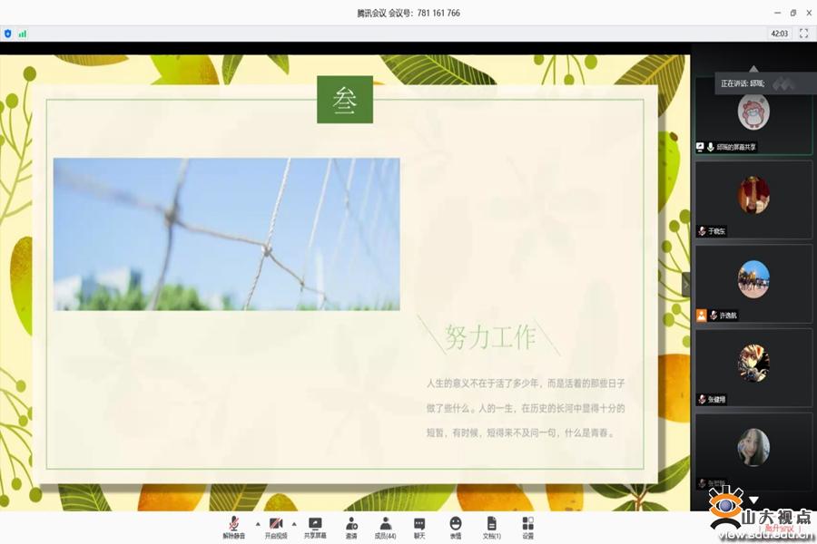This screenshot has height=544, width=817.
Task: Click the 42:03 meeting timer
Action: (779, 34)
